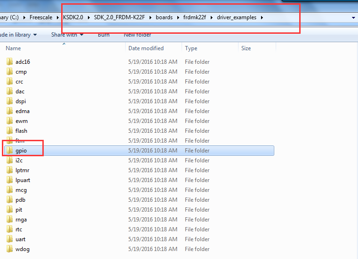Viewport: 358px width, 259px height.
Task: Select the crc folder icon
Action: pyautogui.click(x=9, y=81)
